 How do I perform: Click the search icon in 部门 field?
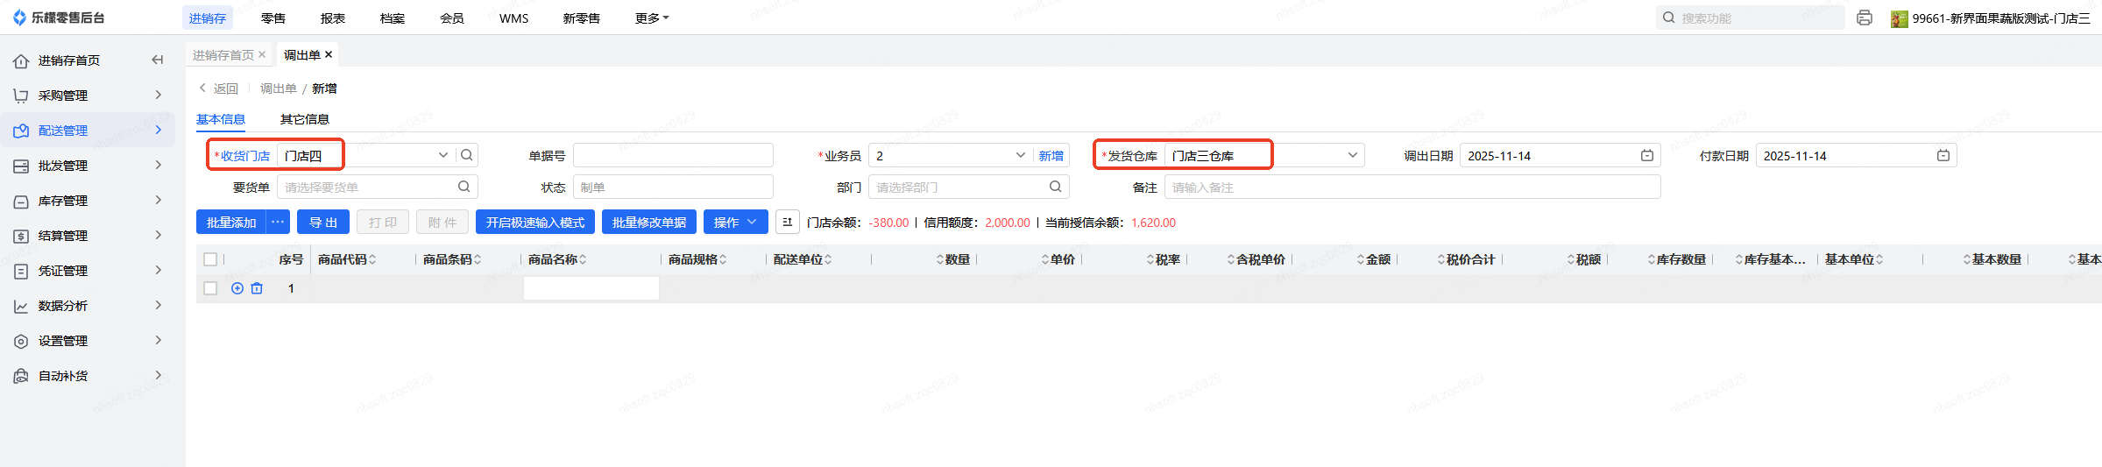(x=1056, y=187)
